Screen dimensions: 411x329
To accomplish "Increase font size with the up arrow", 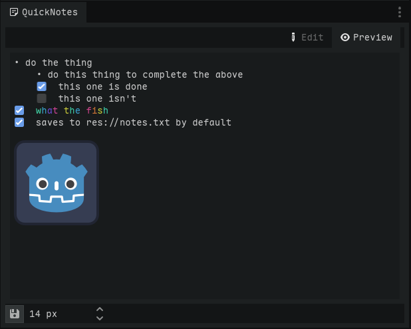I will pyautogui.click(x=100, y=309).
